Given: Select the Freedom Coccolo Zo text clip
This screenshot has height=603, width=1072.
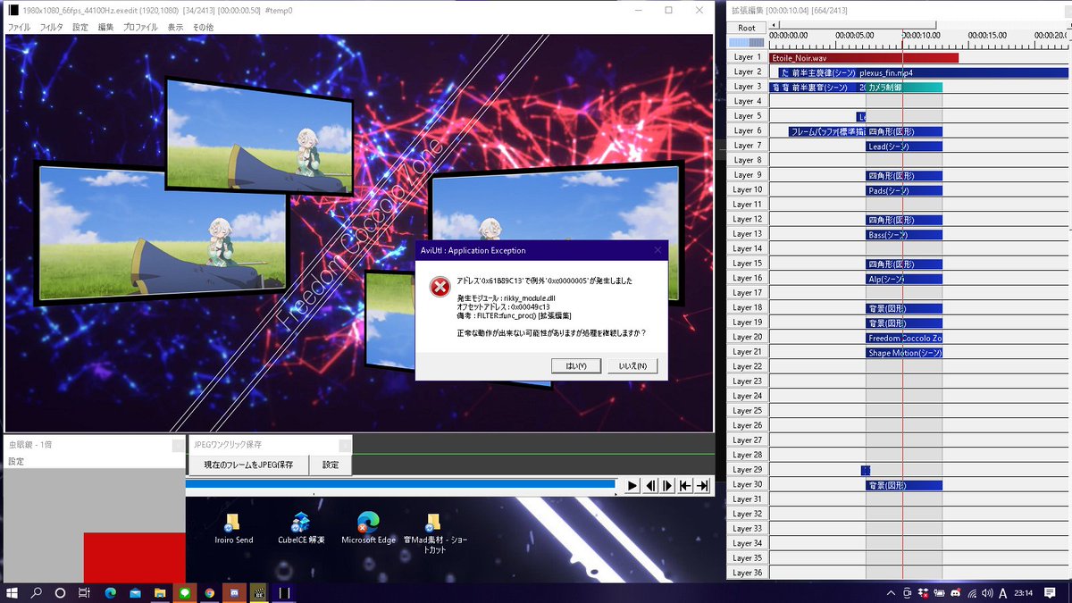Looking at the screenshot, I should coord(904,338).
